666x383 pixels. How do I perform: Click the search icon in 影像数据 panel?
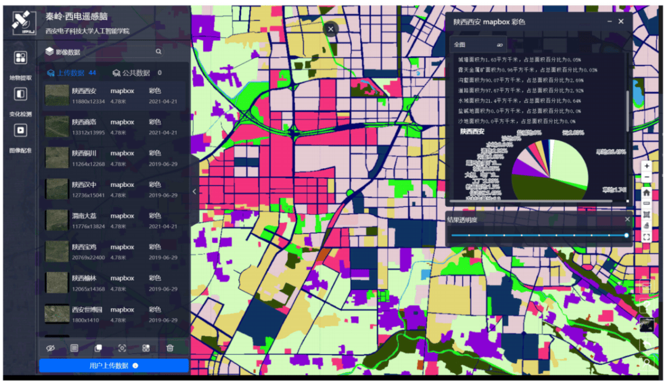pos(158,52)
